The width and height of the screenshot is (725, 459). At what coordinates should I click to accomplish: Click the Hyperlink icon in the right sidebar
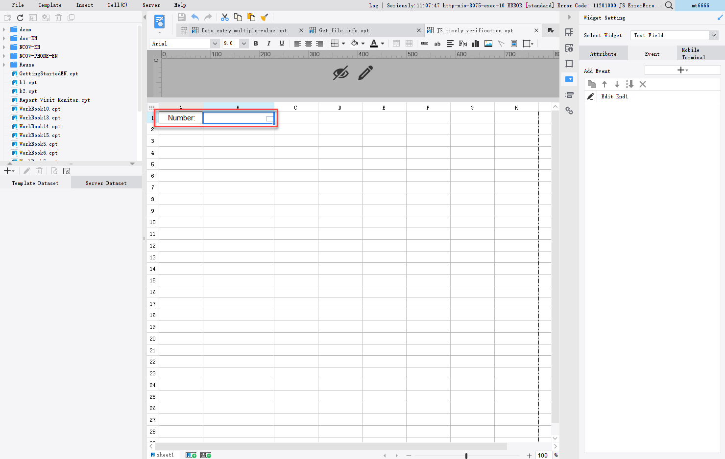coord(569,111)
